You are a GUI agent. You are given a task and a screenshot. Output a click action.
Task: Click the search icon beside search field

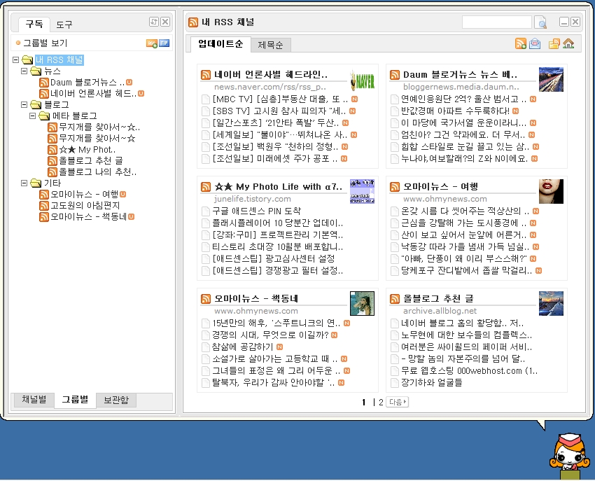[x=540, y=22]
